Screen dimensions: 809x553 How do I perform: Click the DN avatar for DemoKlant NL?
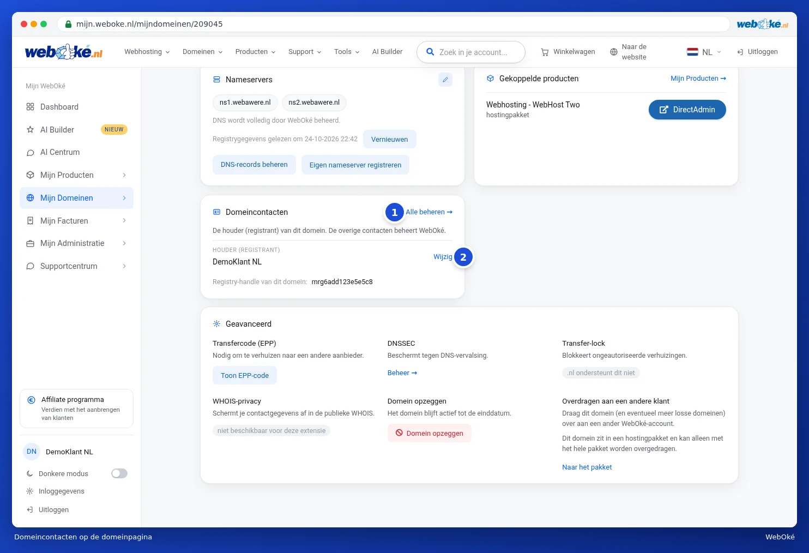[x=32, y=452]
